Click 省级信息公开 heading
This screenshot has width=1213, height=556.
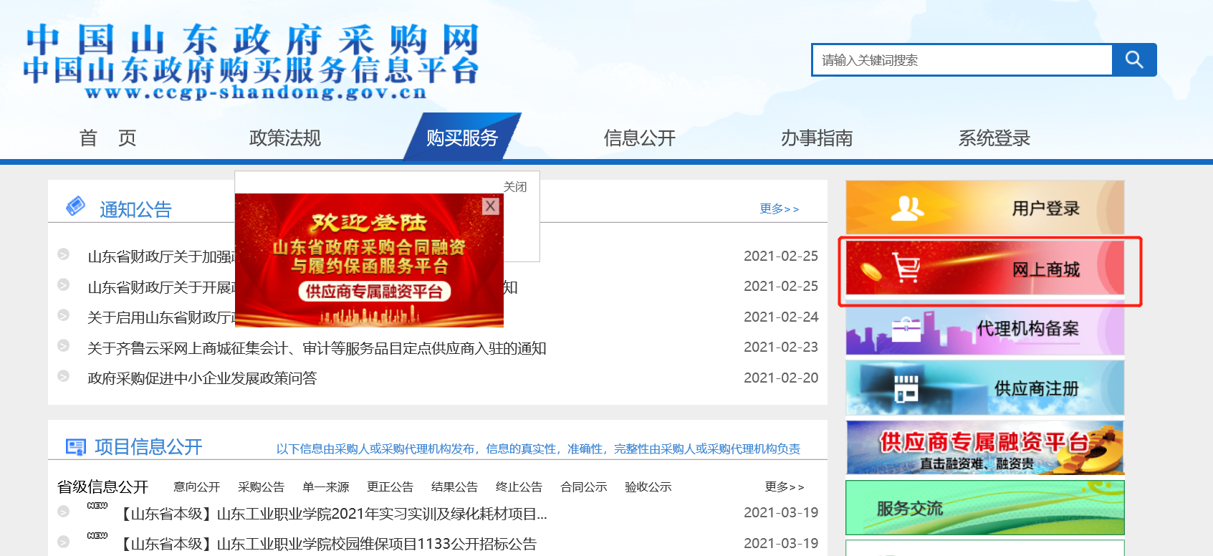(102, 487)
